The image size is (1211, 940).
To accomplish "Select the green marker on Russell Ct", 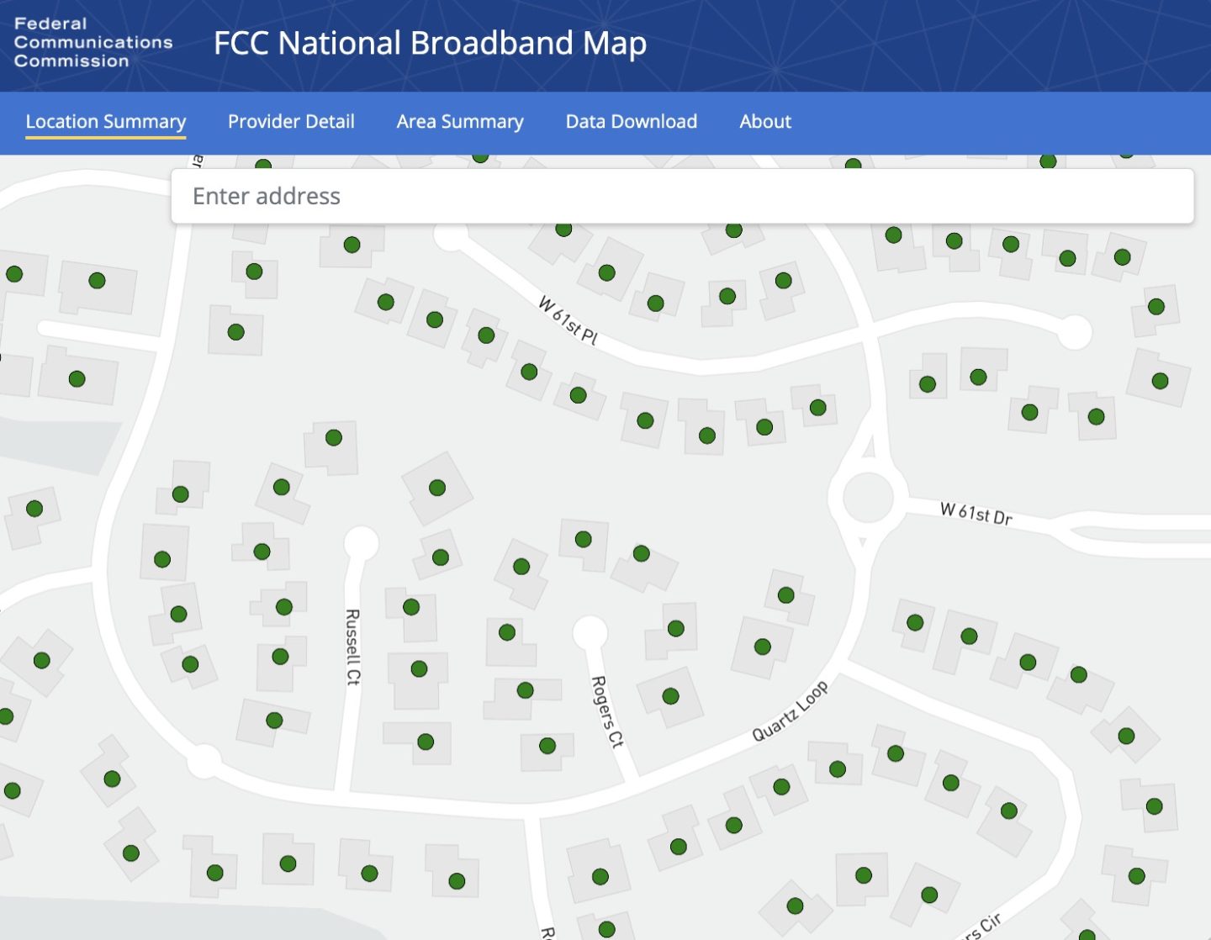I will 420,667.
